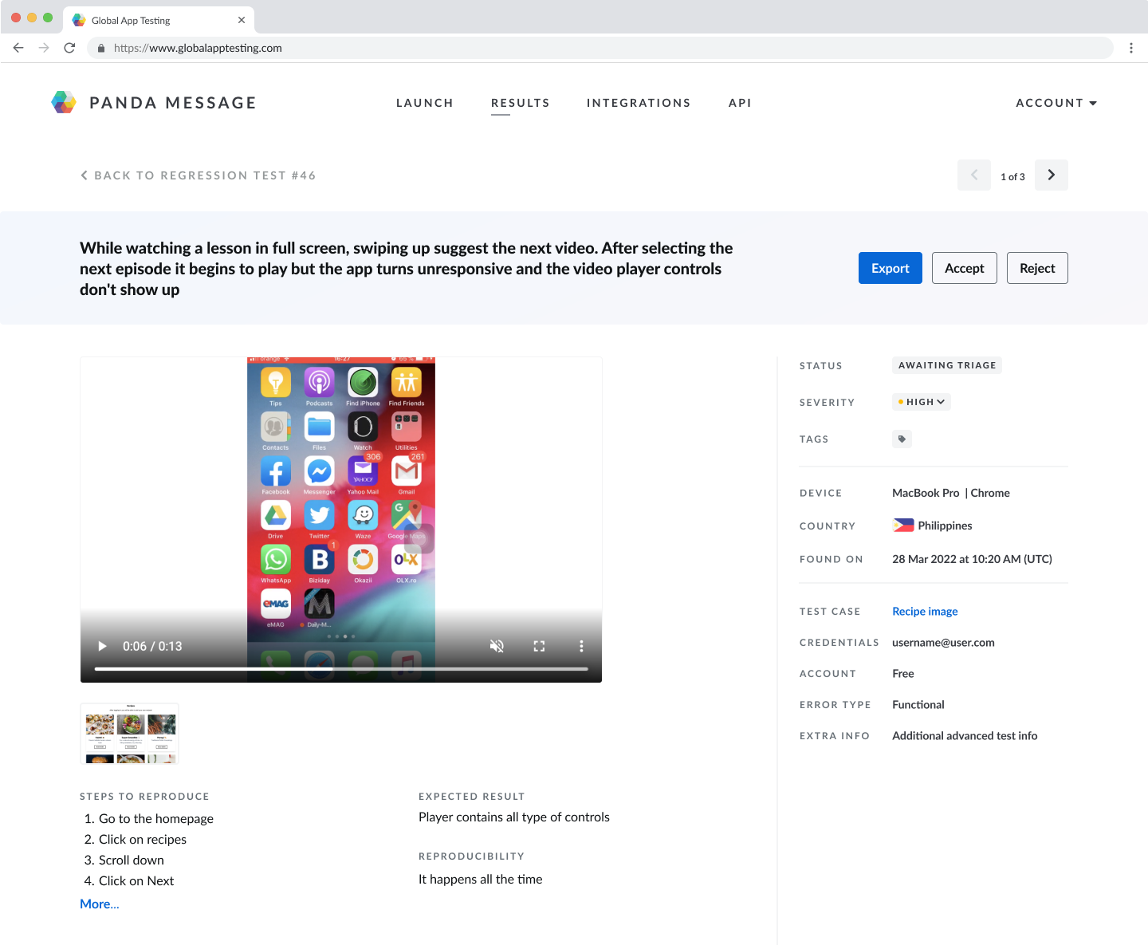Click the previous result left arrow

(973, 175)
